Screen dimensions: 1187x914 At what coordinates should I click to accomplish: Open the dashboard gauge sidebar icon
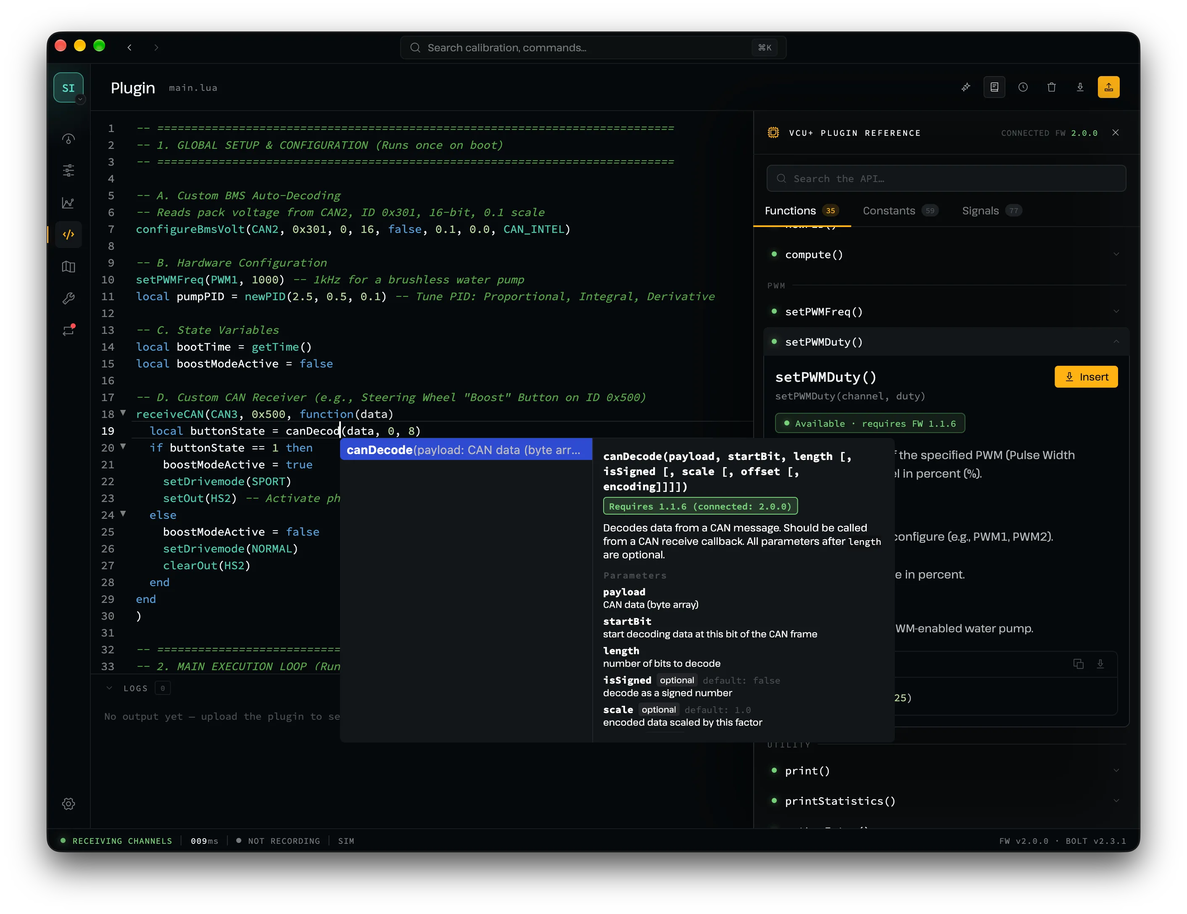[x=69, y=139]
